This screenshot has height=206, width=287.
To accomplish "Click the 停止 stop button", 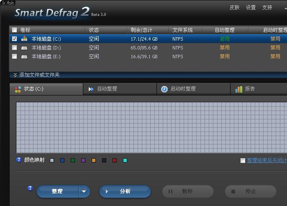I will (x=251, y=191).
